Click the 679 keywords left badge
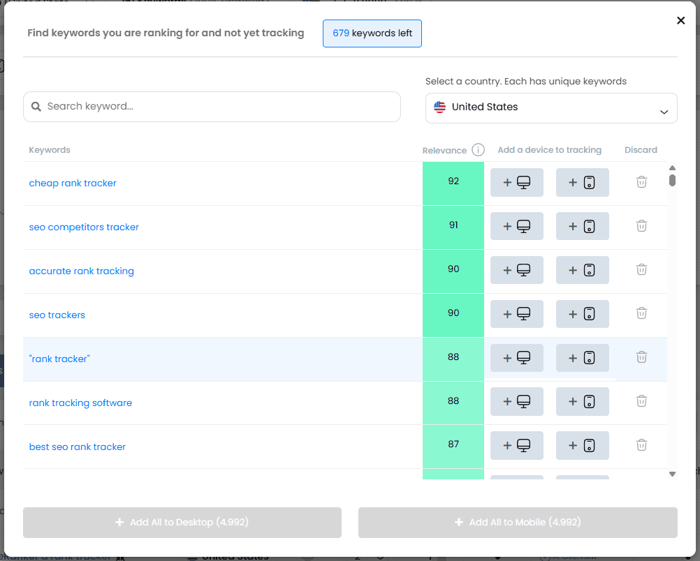This screenshot has height=561, width=700. (372, 33)
